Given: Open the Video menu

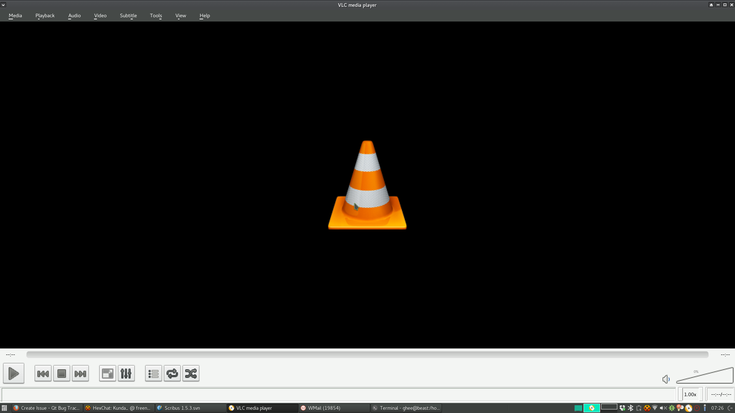Looking at the screenshot, I should point(100,16).
